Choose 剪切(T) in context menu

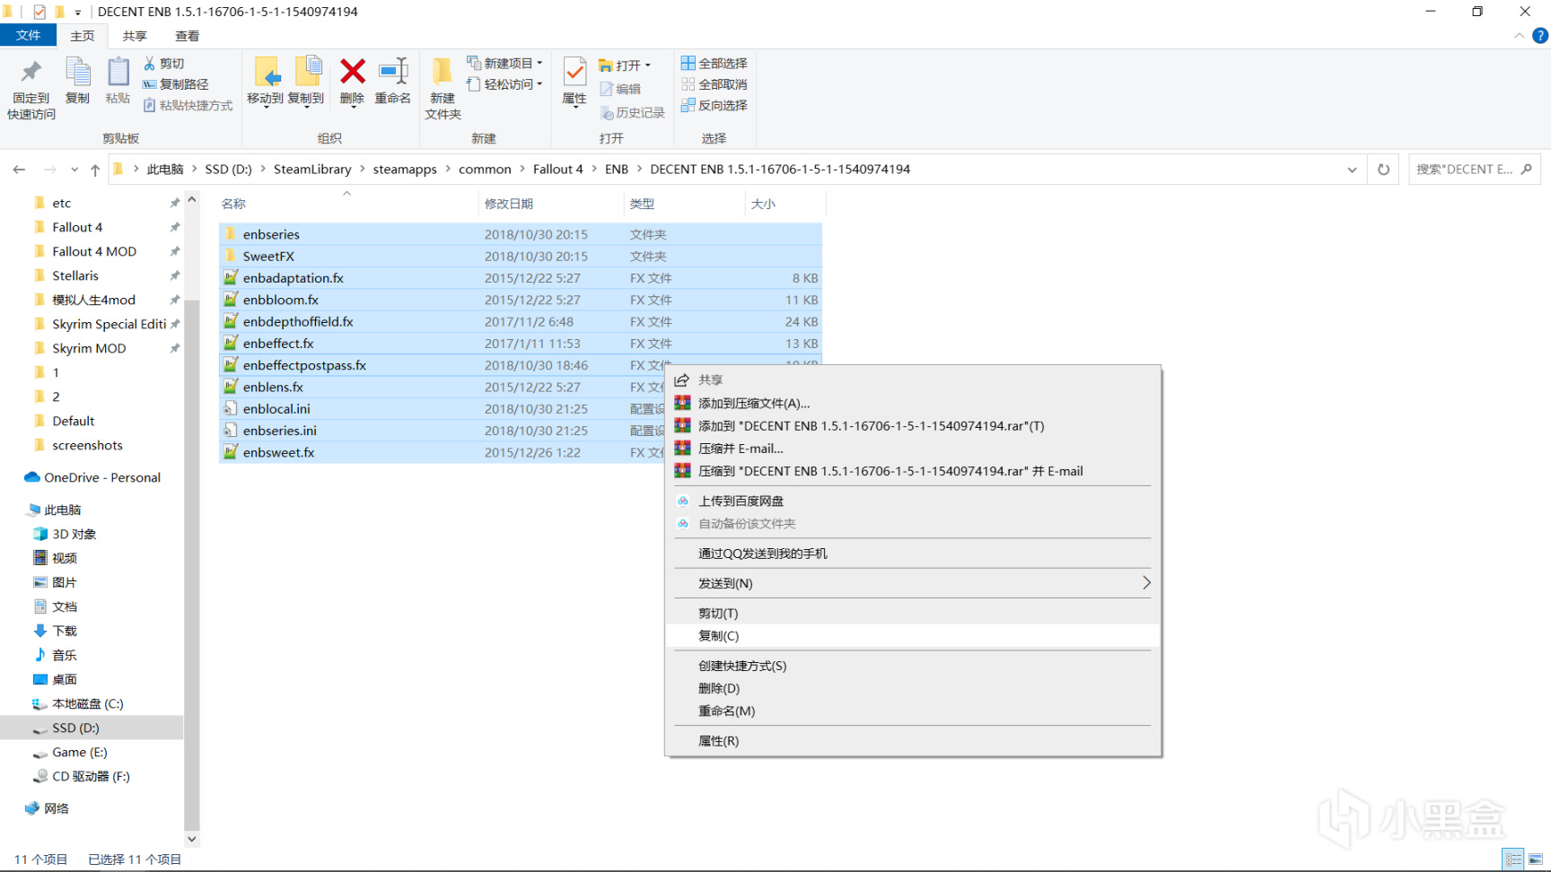[913, 613]
